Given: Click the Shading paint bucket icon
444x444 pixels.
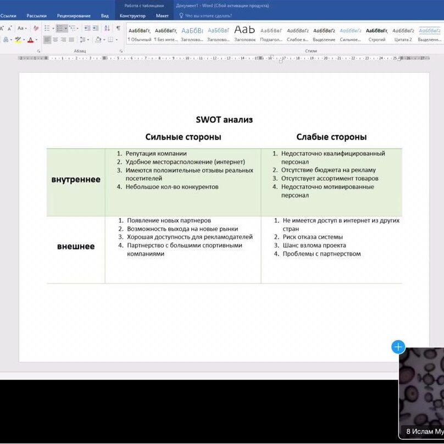Looking at the screenshot, I should pyautogui.click(x=98, y=40).
